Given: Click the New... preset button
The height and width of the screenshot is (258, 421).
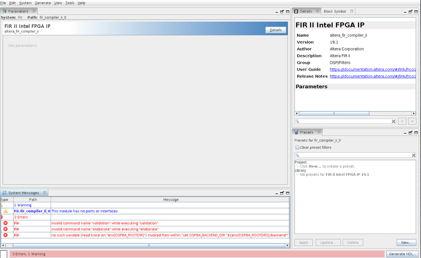Looking at the screenshot, I should 406,242.
